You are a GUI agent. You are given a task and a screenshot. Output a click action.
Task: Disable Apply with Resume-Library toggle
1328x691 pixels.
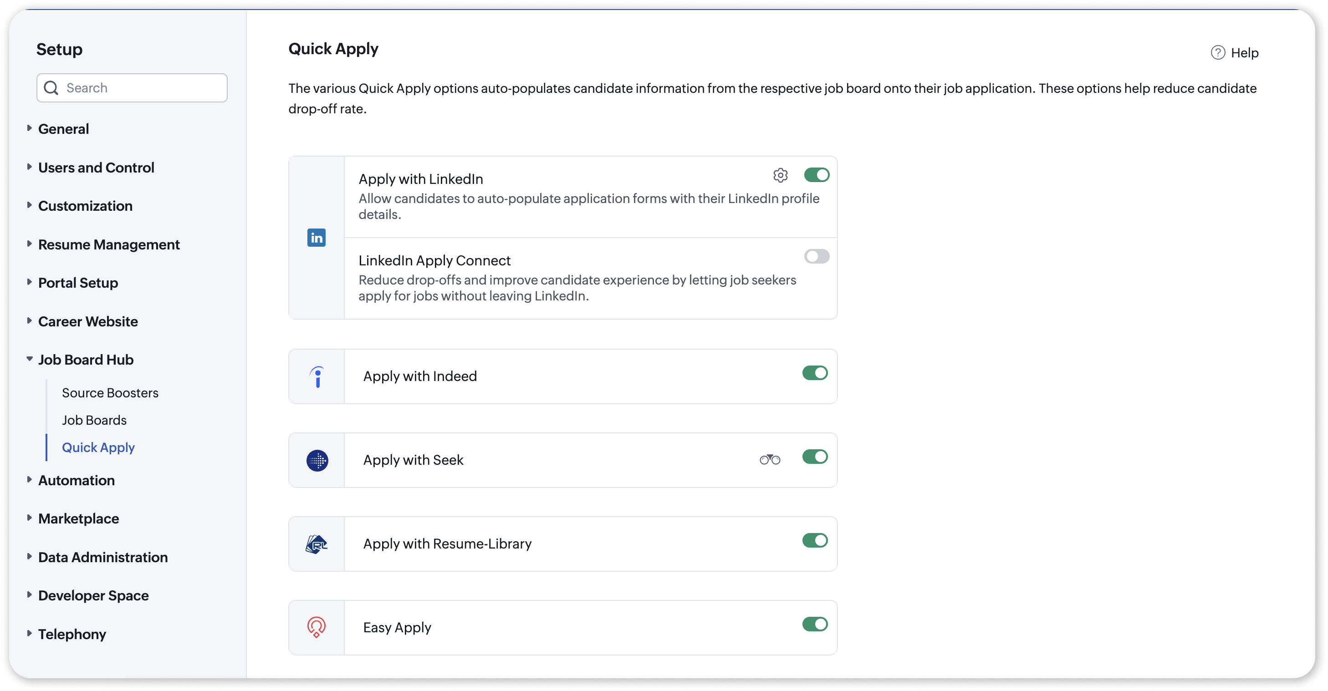click(815, 540)
